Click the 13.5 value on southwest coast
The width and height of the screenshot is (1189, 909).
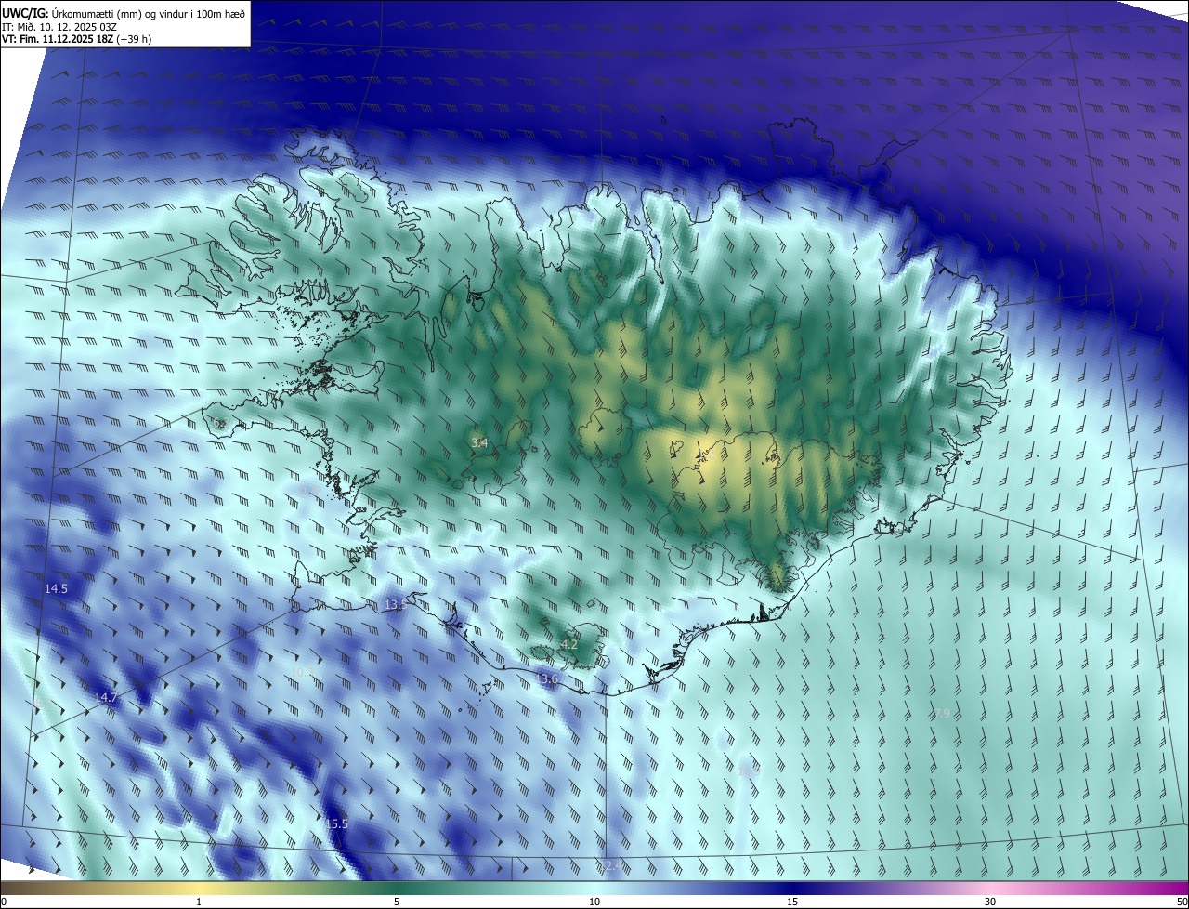(395, 605)
